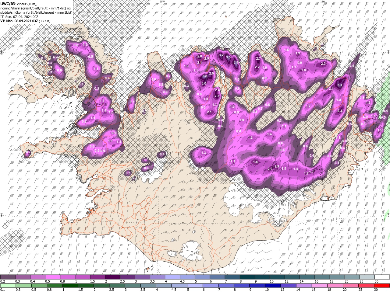Image resolution: width=390 pixels, height=292 pixels.
Task: Click the '1.6' snowfall value on the map
Action: 368,103
